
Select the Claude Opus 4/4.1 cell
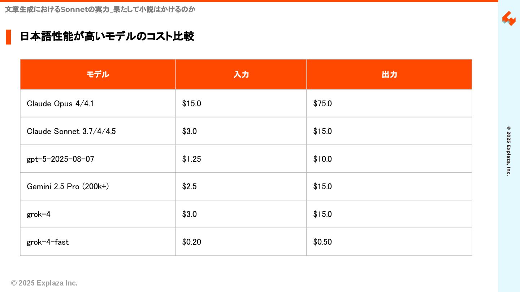(98, 103)
